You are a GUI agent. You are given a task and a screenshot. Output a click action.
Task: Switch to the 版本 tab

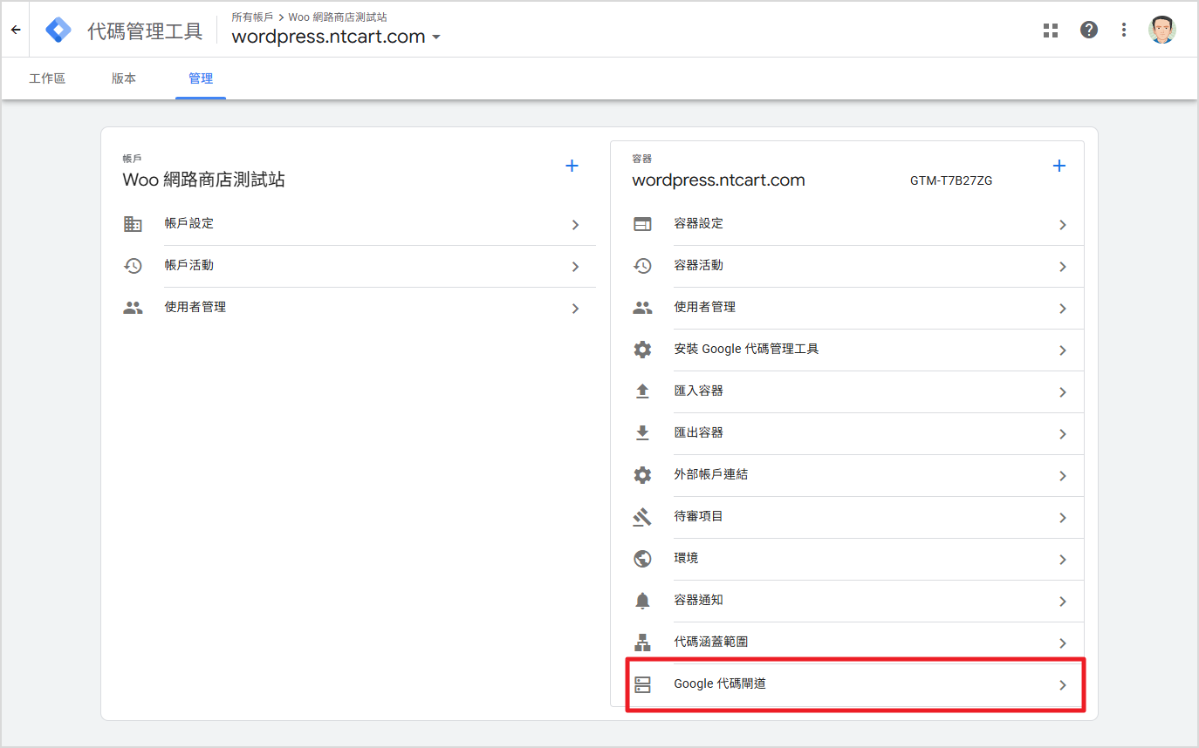pos(124,78)
